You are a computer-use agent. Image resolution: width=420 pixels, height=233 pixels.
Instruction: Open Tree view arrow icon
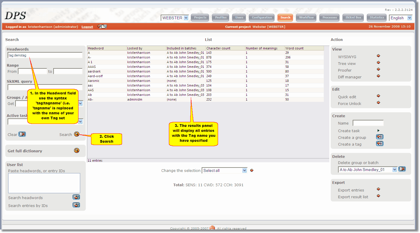(x=378, y=63)
